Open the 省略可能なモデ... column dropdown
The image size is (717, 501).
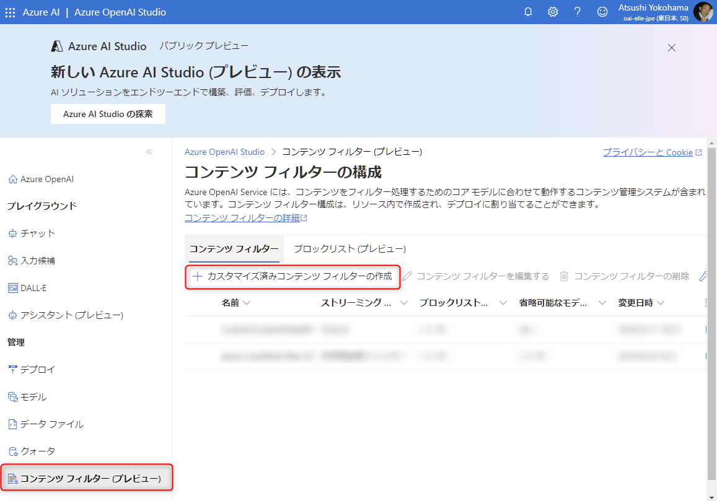pyautogui.click(x=602, y=303)
